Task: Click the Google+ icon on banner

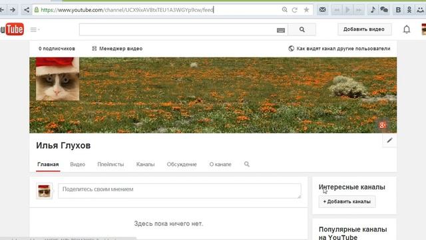Action: point(383,125)
